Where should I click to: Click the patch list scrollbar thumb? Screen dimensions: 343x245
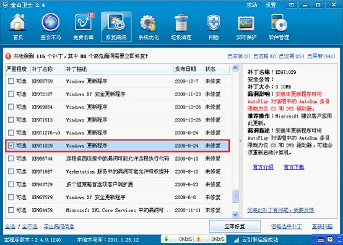(x=235, y=196)
